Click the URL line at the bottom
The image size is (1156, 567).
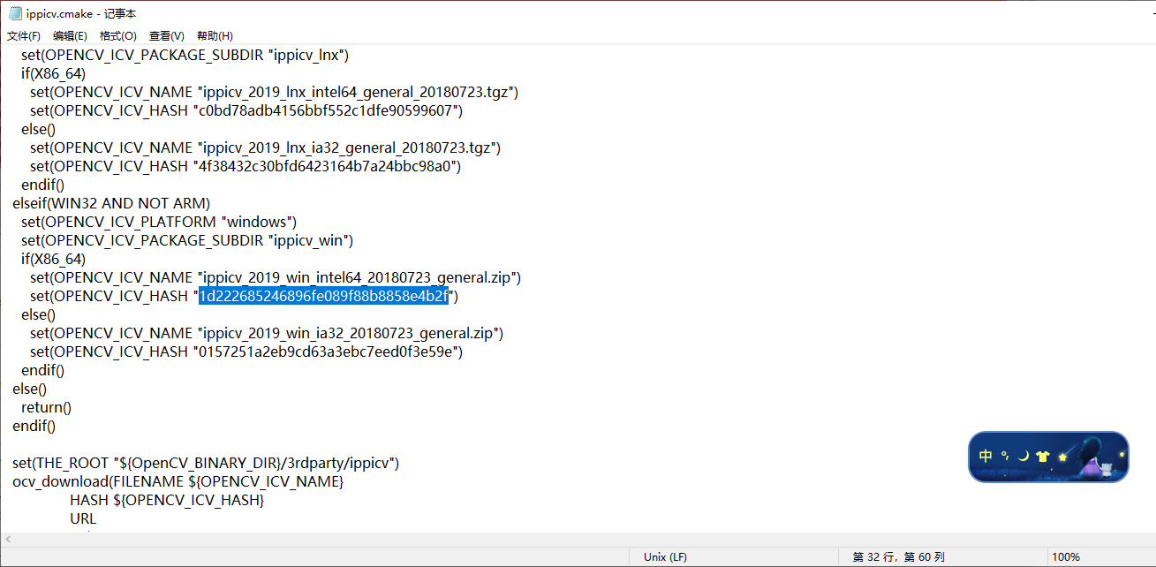pos(83,518)
